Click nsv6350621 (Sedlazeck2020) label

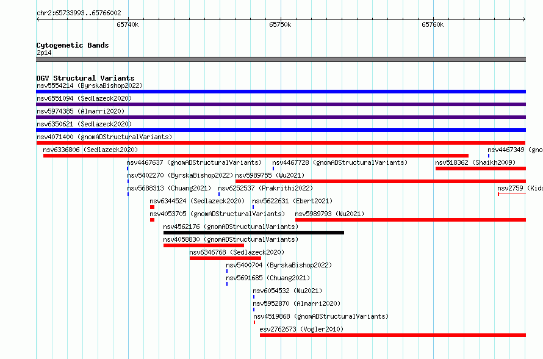click(84, 124)
